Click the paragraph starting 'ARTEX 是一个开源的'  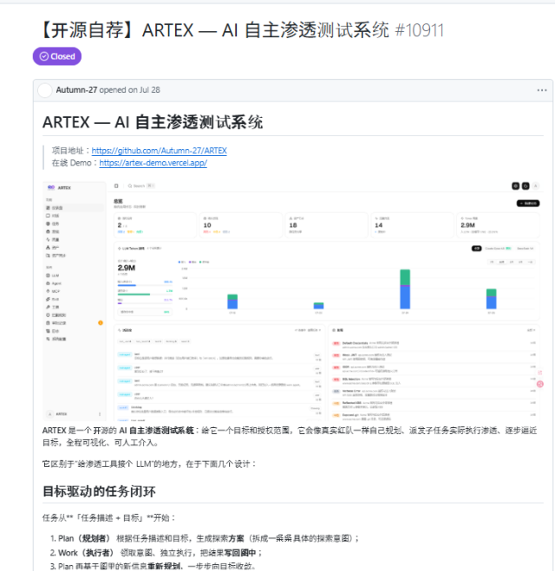tap(290, 437)
